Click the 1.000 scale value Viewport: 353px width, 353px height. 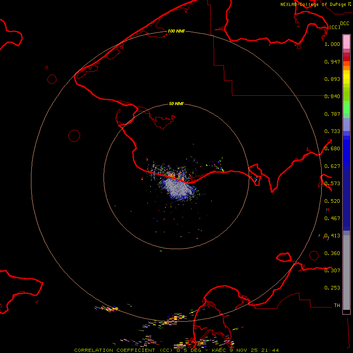click(332, 44)
